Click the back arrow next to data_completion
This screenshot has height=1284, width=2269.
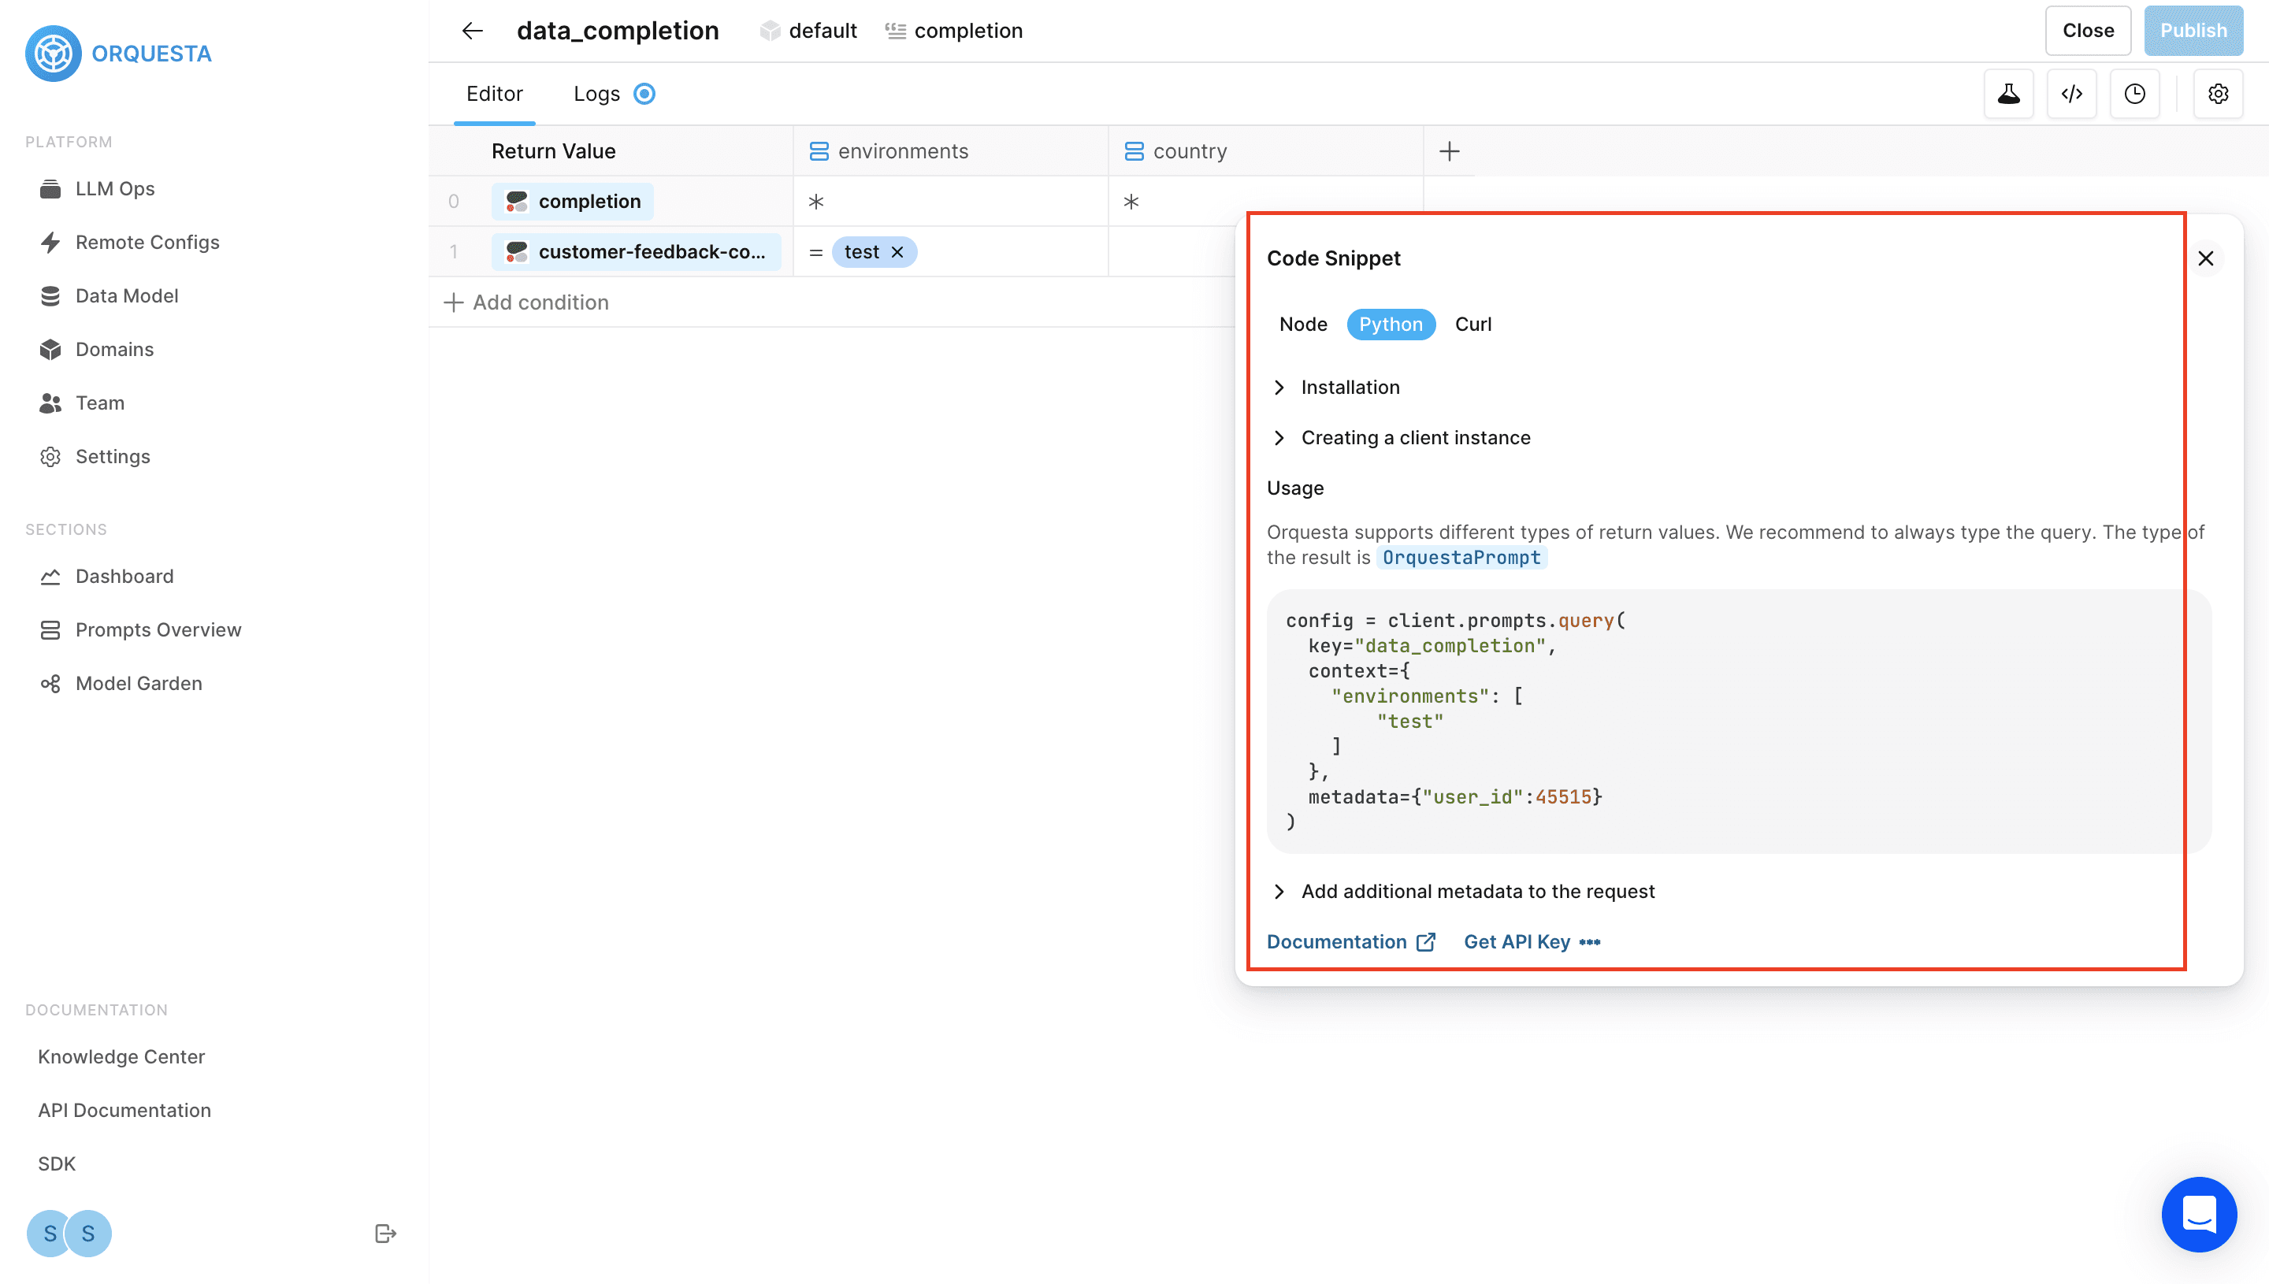[473, 31]
